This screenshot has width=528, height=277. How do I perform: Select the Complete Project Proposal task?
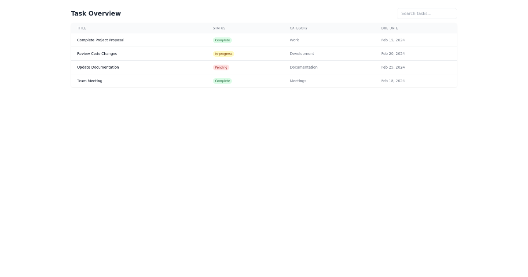pyautogui.click(x=100, y=40)
